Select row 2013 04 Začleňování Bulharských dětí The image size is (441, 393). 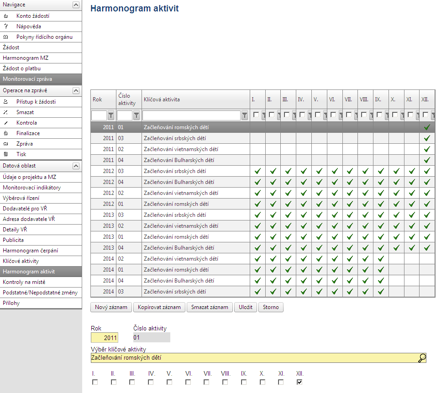pyautogui.click(x=262, y=248)
